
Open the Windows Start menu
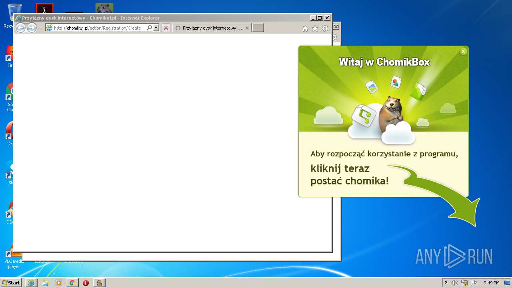11,283
